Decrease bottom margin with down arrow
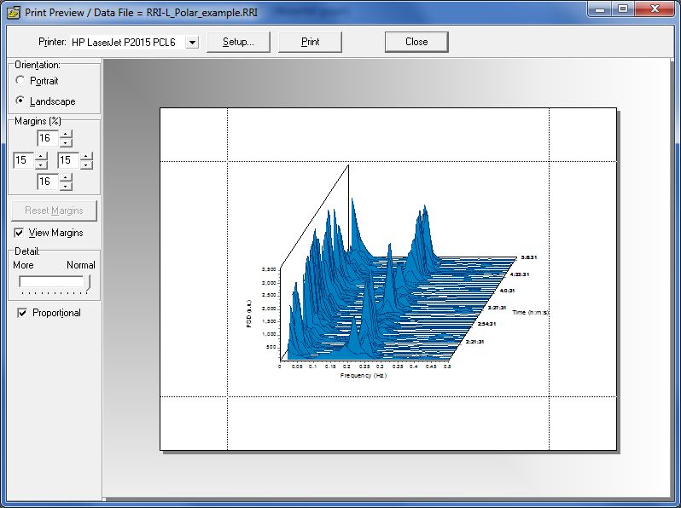 (66, 186)
